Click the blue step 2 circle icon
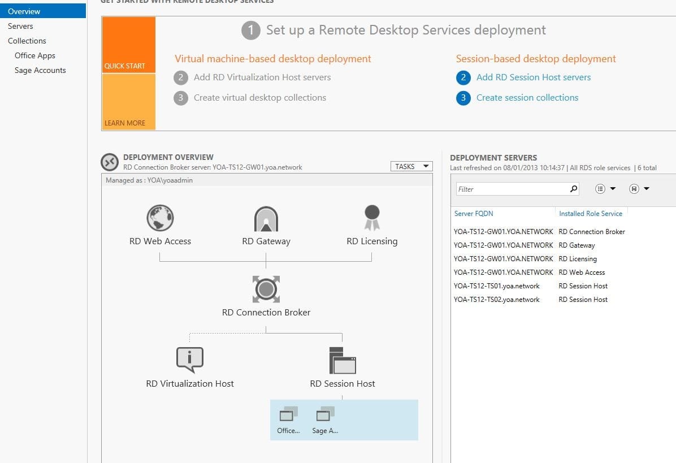The image size is (676, 463). pos(463,77)
